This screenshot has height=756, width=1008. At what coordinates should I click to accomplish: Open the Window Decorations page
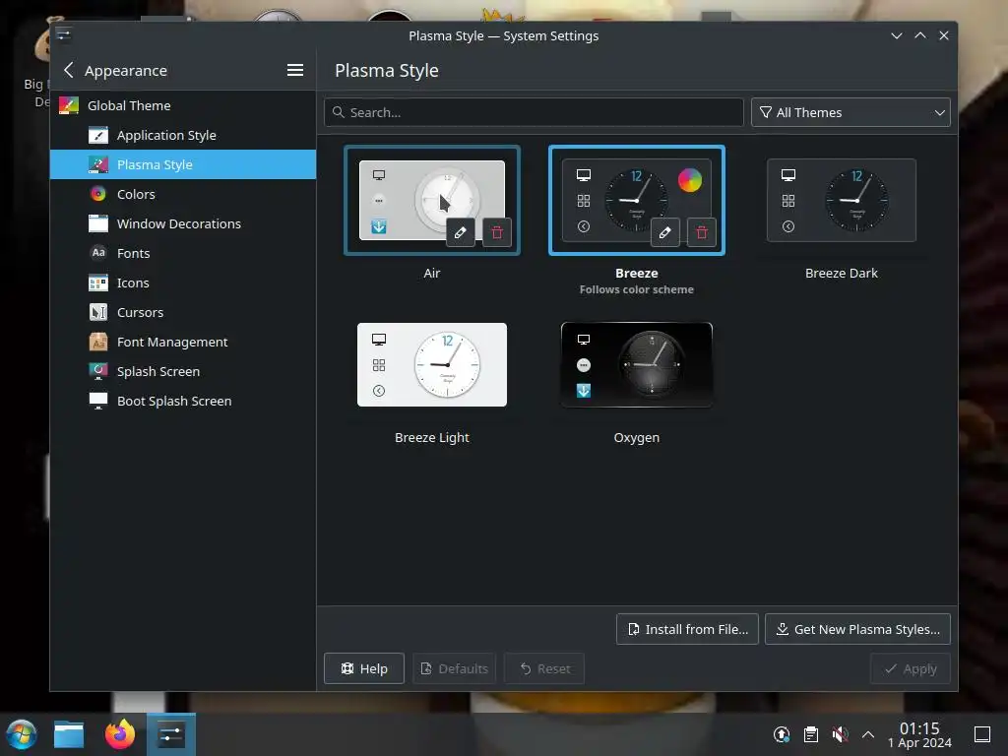pyautogui.click(x=182, y=223)
